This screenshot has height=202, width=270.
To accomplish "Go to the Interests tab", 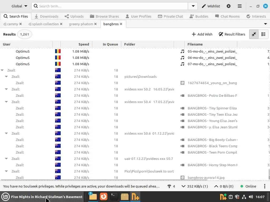I will click(256, 16).
